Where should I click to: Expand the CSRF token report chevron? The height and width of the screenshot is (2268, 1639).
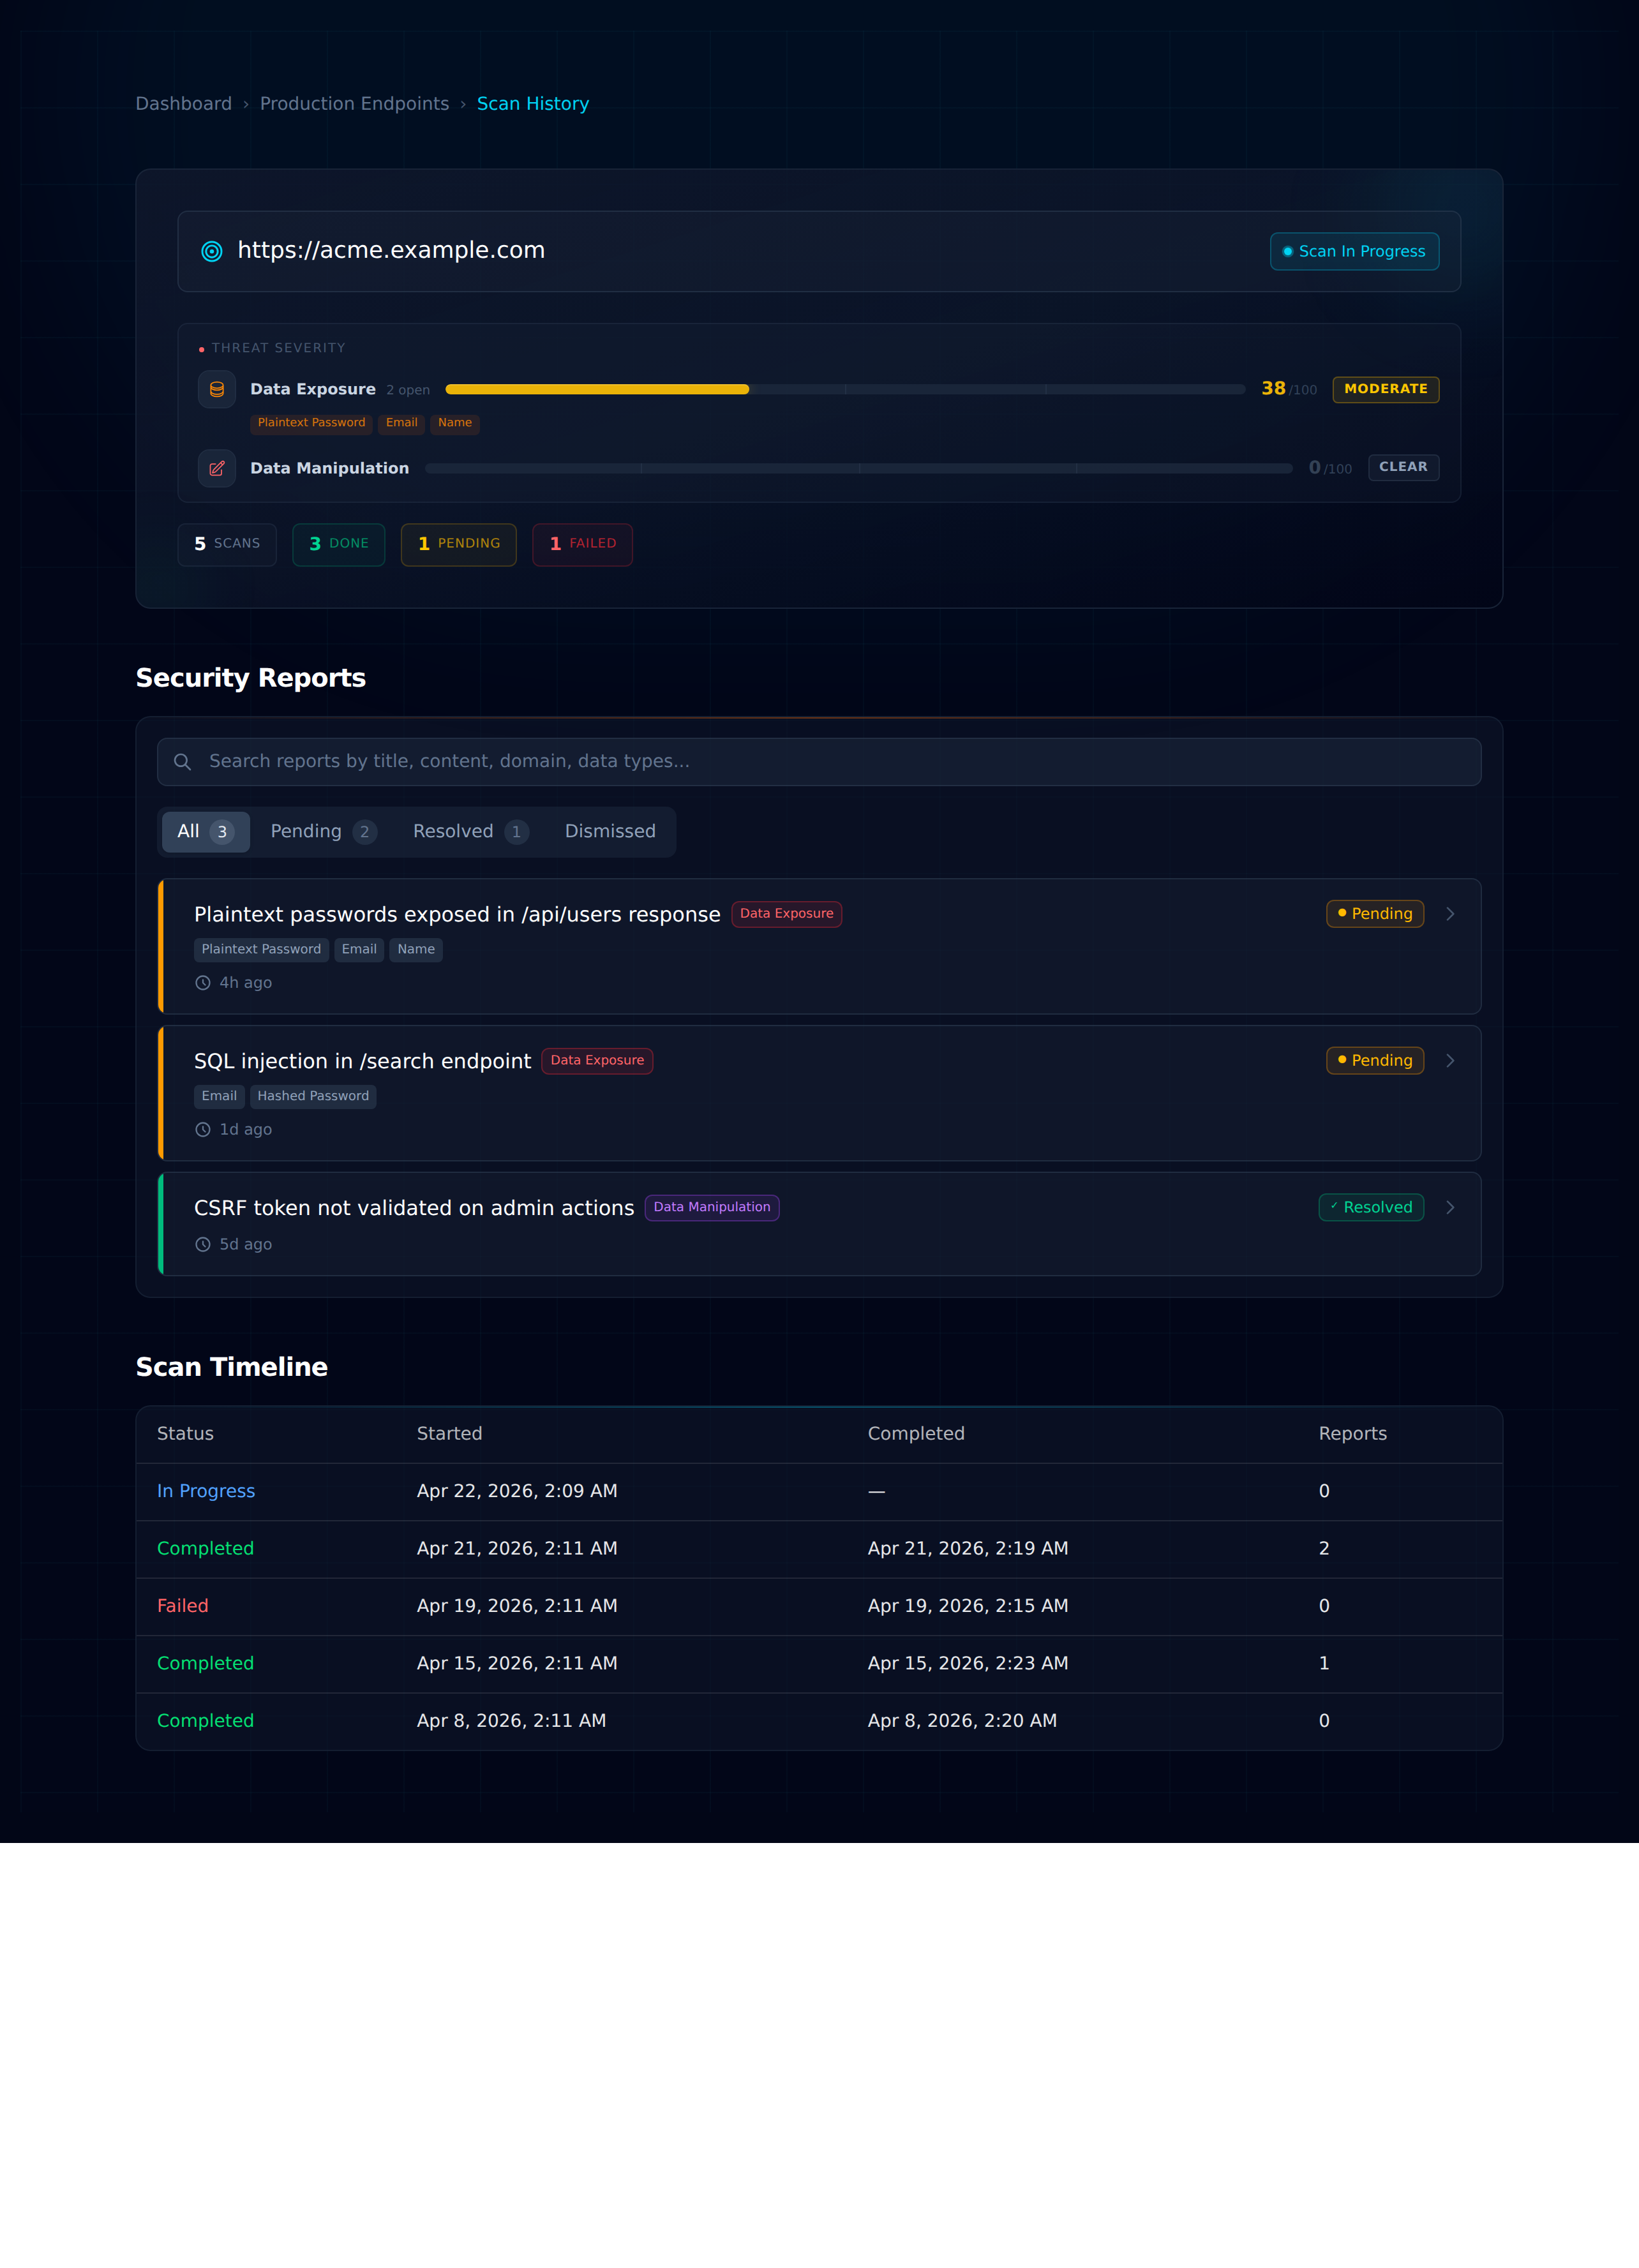point(1450,1208)
